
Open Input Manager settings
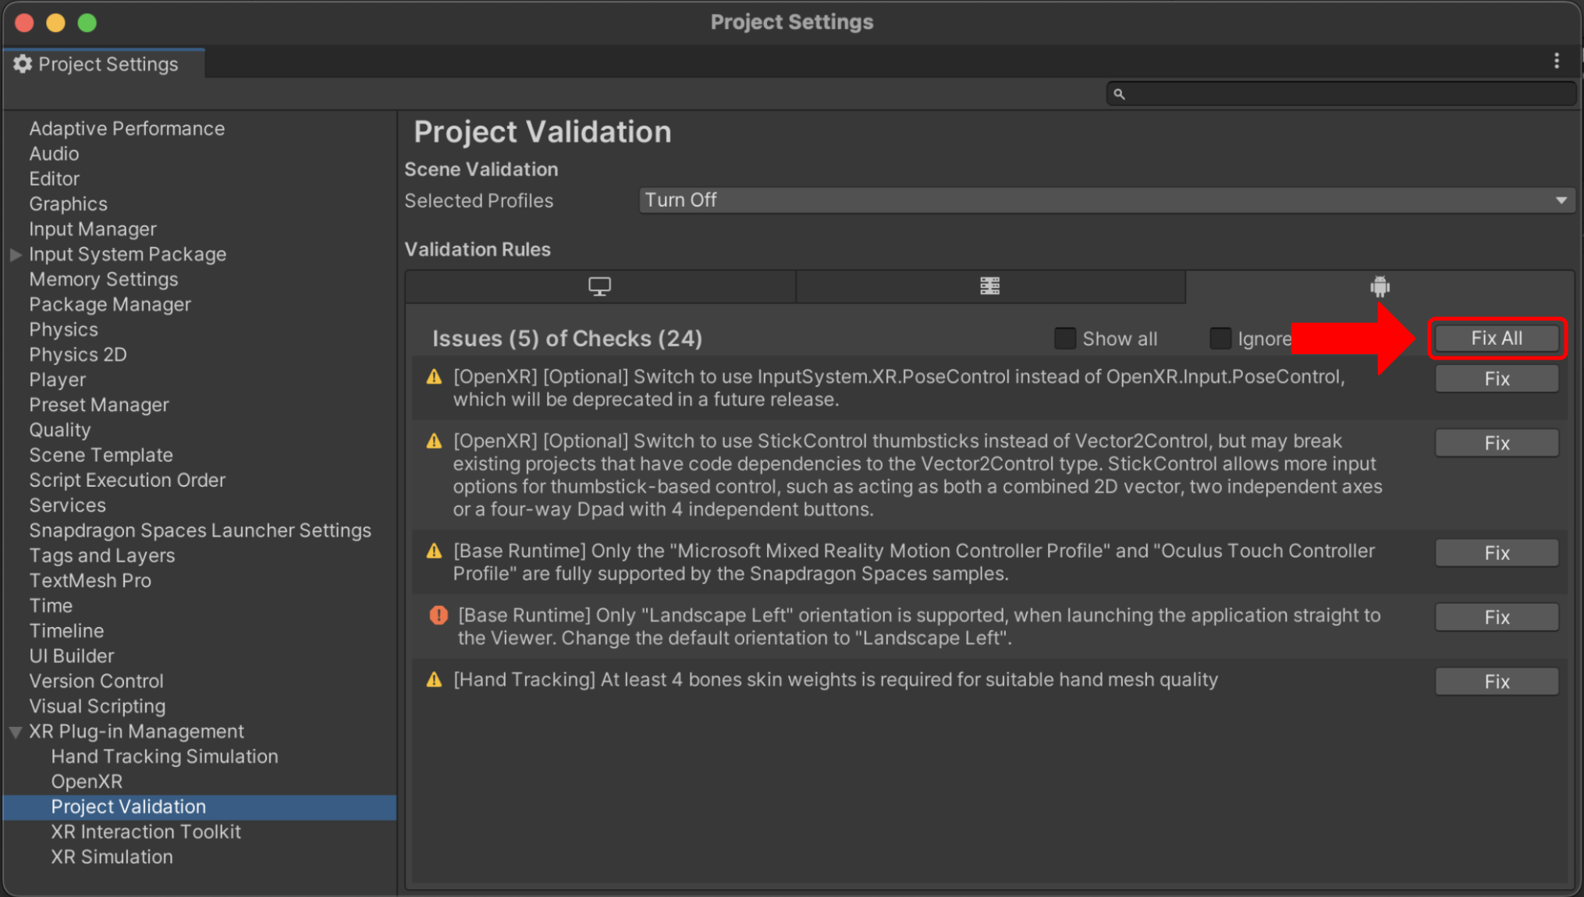[x=93, y=229]
